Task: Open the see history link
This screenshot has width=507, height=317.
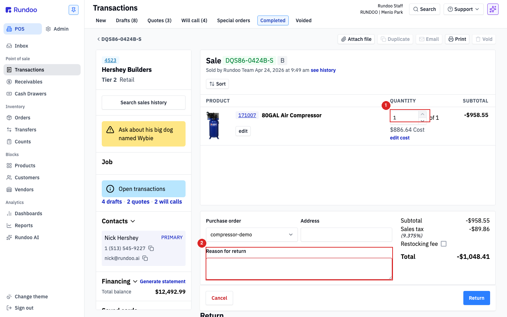Action: 323,70
